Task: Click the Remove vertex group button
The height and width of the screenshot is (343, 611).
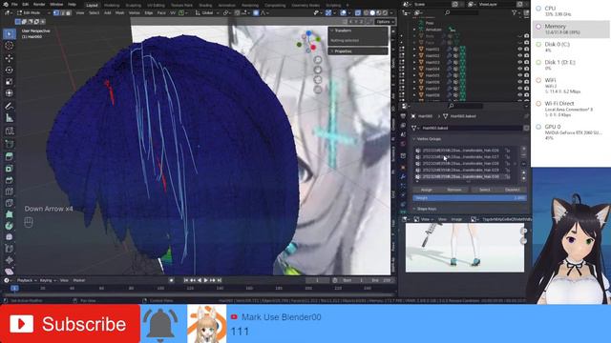Action: coord(454,190)
